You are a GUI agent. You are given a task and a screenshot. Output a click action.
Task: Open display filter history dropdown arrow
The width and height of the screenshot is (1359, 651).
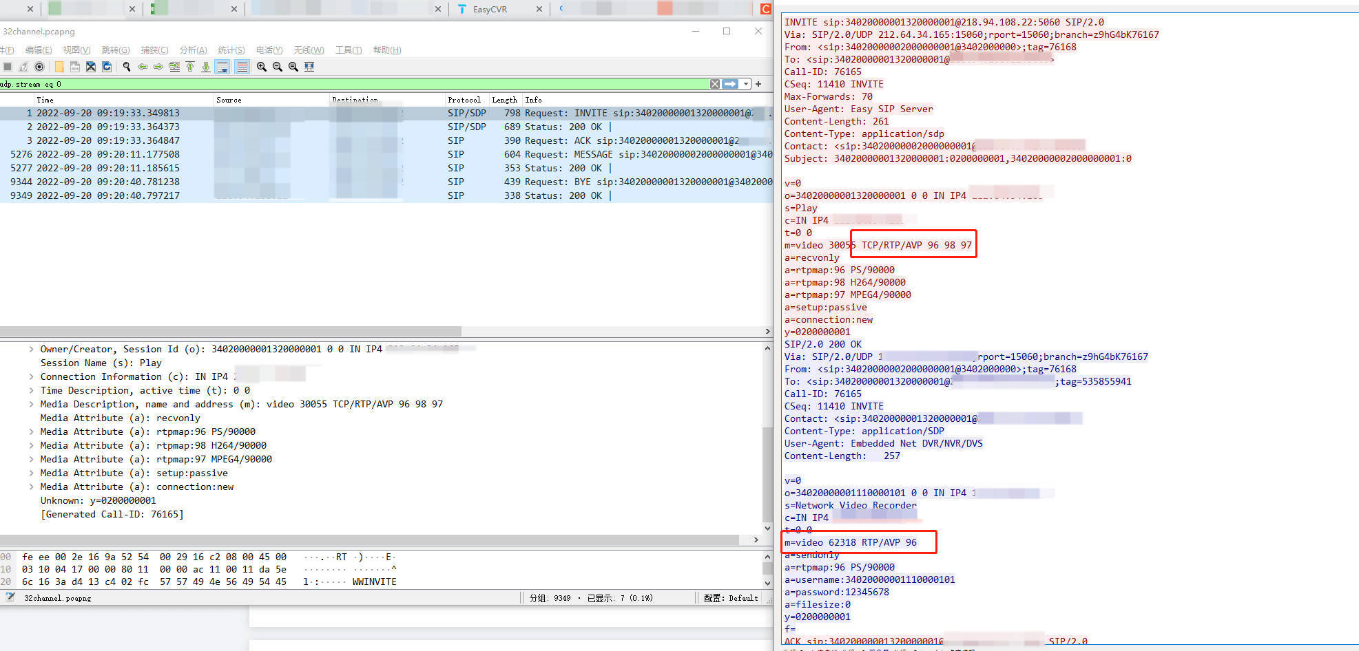pyautogui.click(x=746, y=84)
